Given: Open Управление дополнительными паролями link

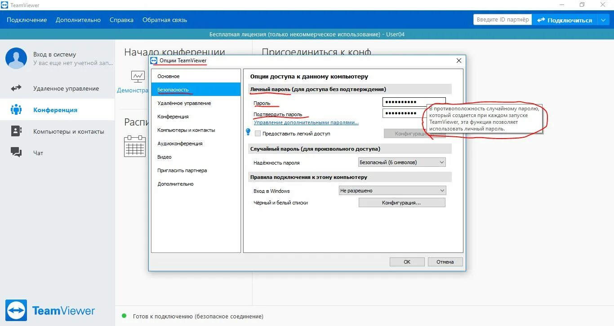Looking at the screenshot, I should pos(306,122).
